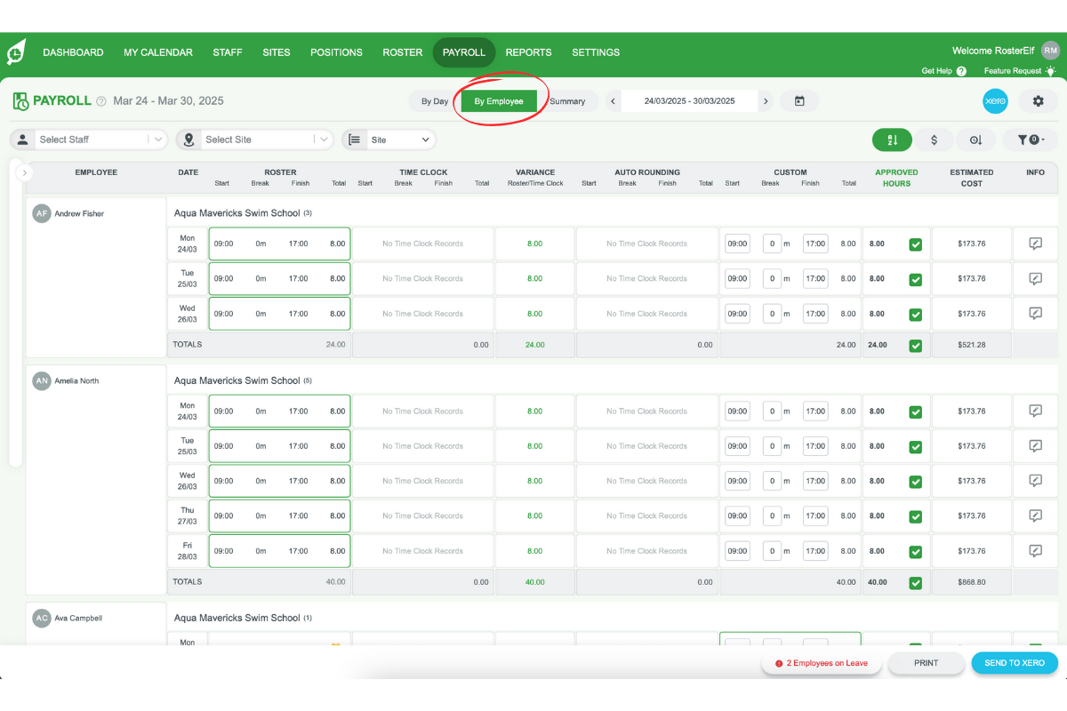Toggle cost display with the dollar icon
This screenshot has height=711, width=1067.
point(934,140)
